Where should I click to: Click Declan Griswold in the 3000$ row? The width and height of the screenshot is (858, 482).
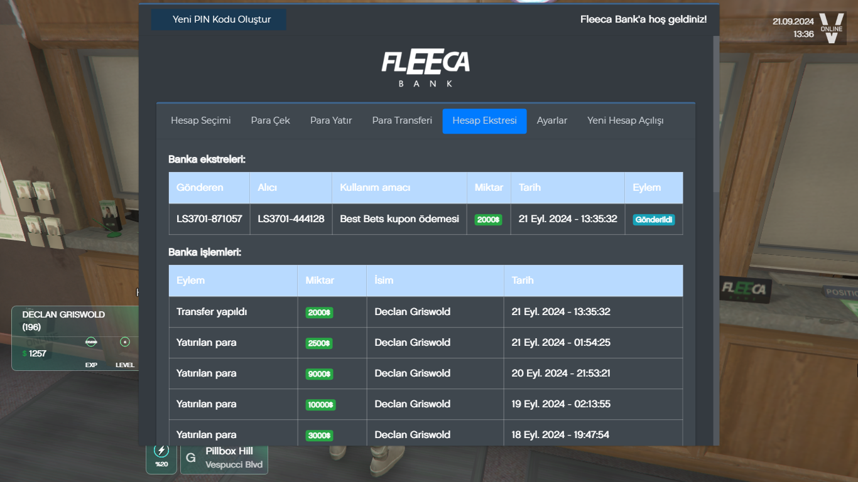(413, 435)
